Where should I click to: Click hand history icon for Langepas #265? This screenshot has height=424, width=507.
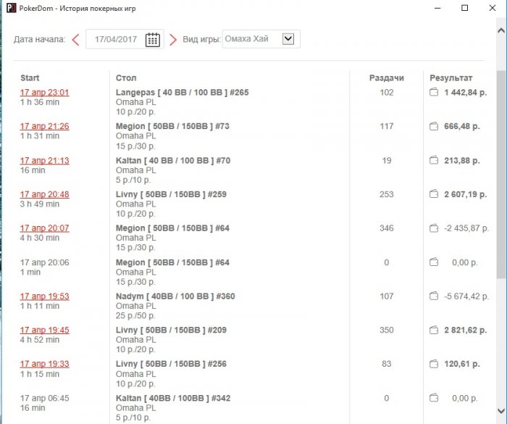pyautogui.click(x=434, y=93)
